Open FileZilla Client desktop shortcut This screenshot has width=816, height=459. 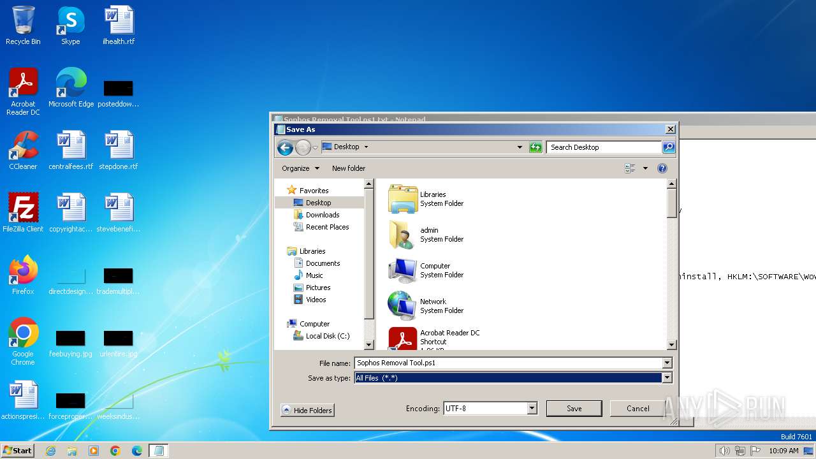click(x=23, y=213)
